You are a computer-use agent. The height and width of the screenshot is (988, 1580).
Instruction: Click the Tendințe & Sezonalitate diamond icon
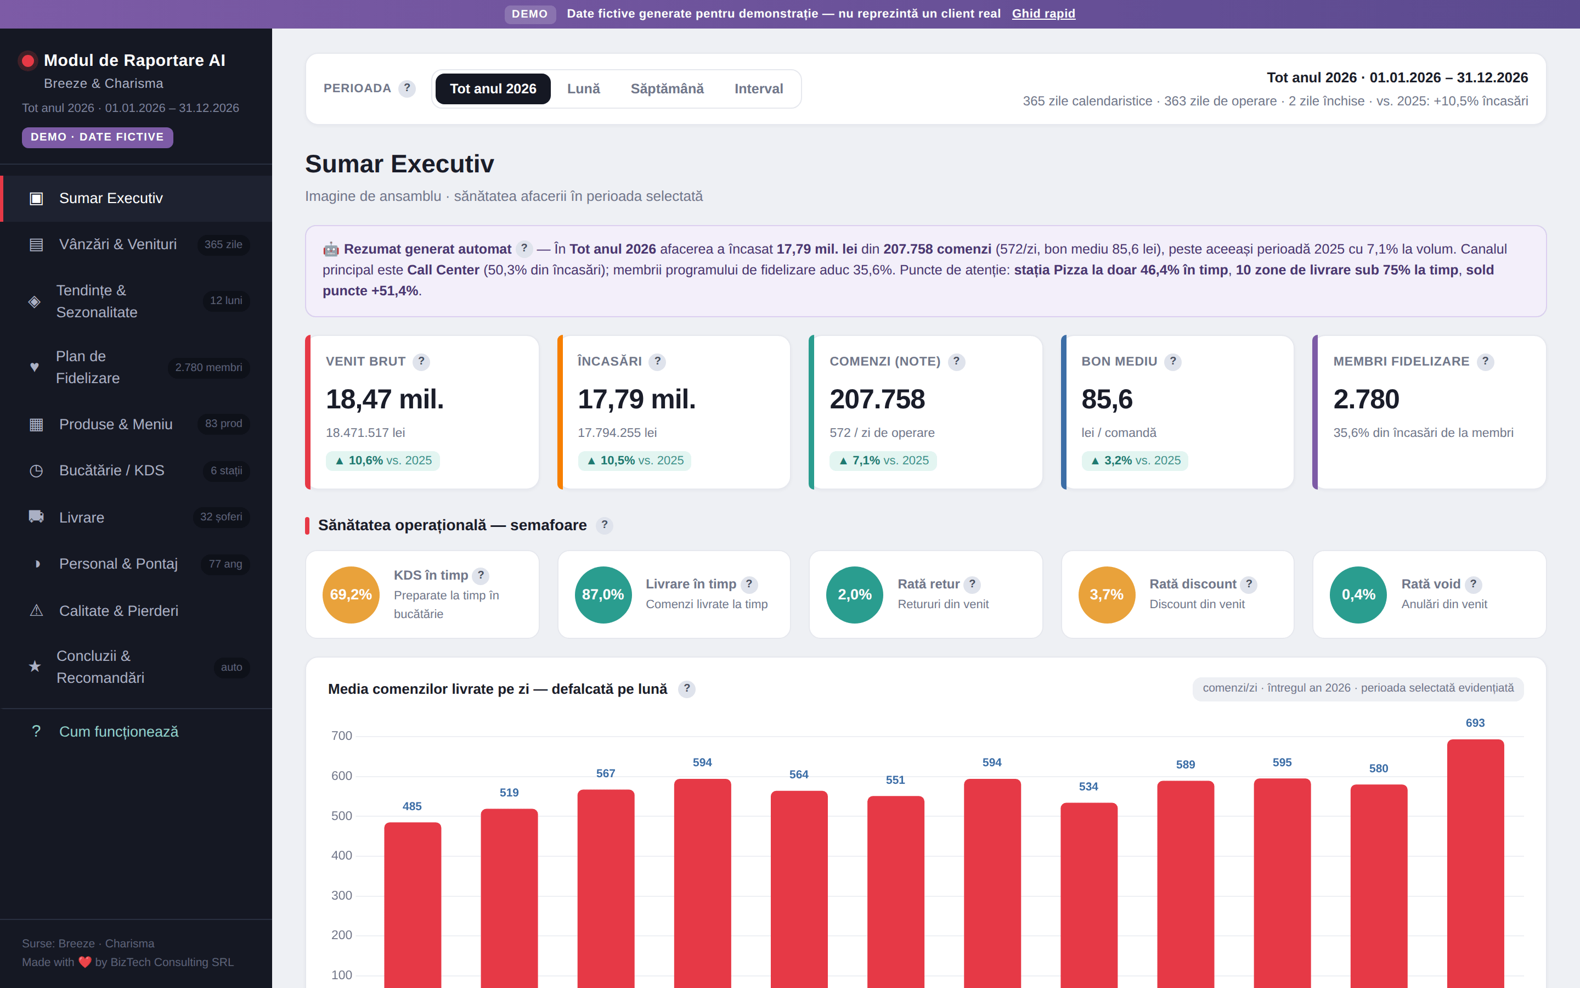pyautogui.click(x=35, y=301)
